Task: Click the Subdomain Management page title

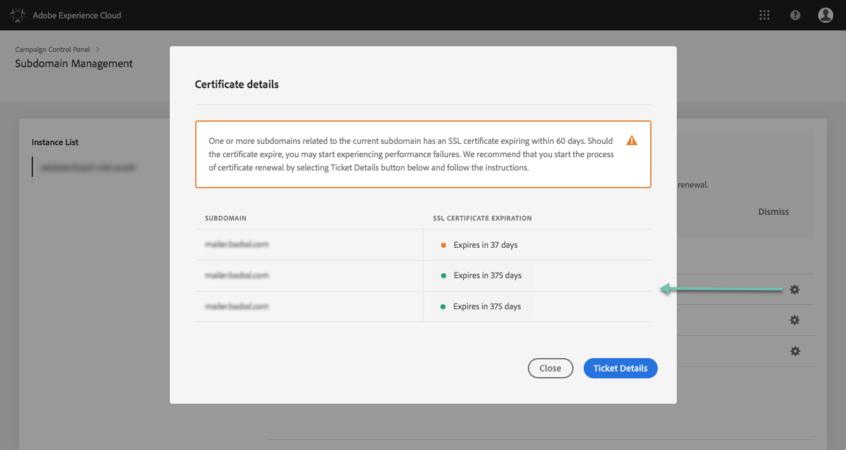Action: (x=74, y=63)
